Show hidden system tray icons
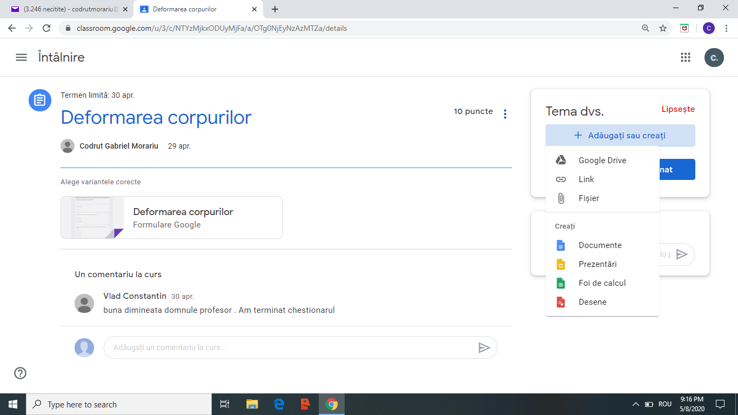The image size is (738, 415). click(636, 404)
